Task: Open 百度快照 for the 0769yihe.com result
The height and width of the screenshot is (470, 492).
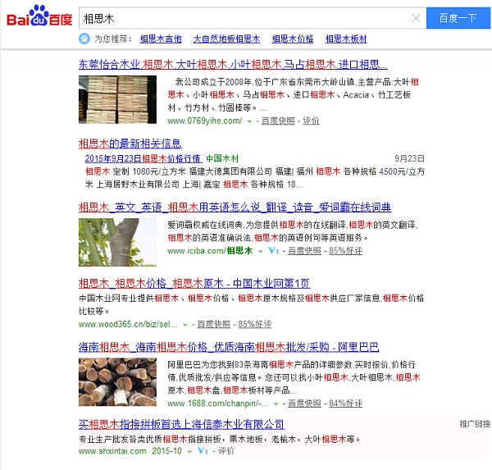Action: pos(278,121)
